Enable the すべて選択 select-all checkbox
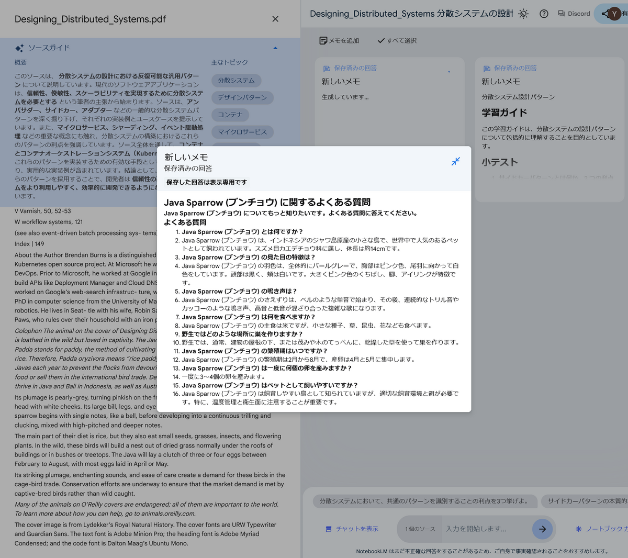The image size is (628, 558). point(382,40)
